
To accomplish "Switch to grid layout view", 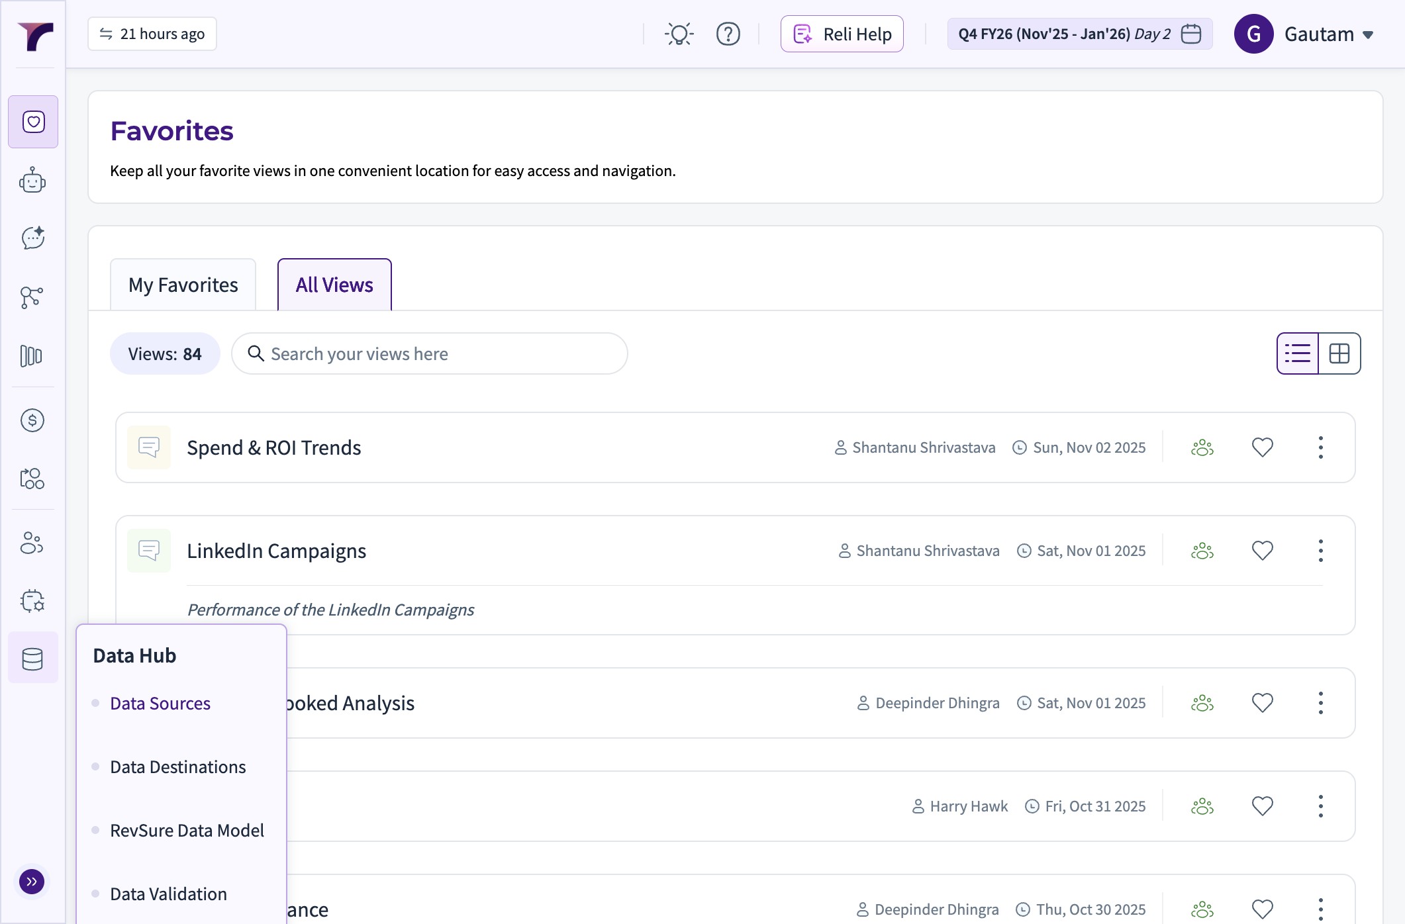I will [x=1339, y=353].
